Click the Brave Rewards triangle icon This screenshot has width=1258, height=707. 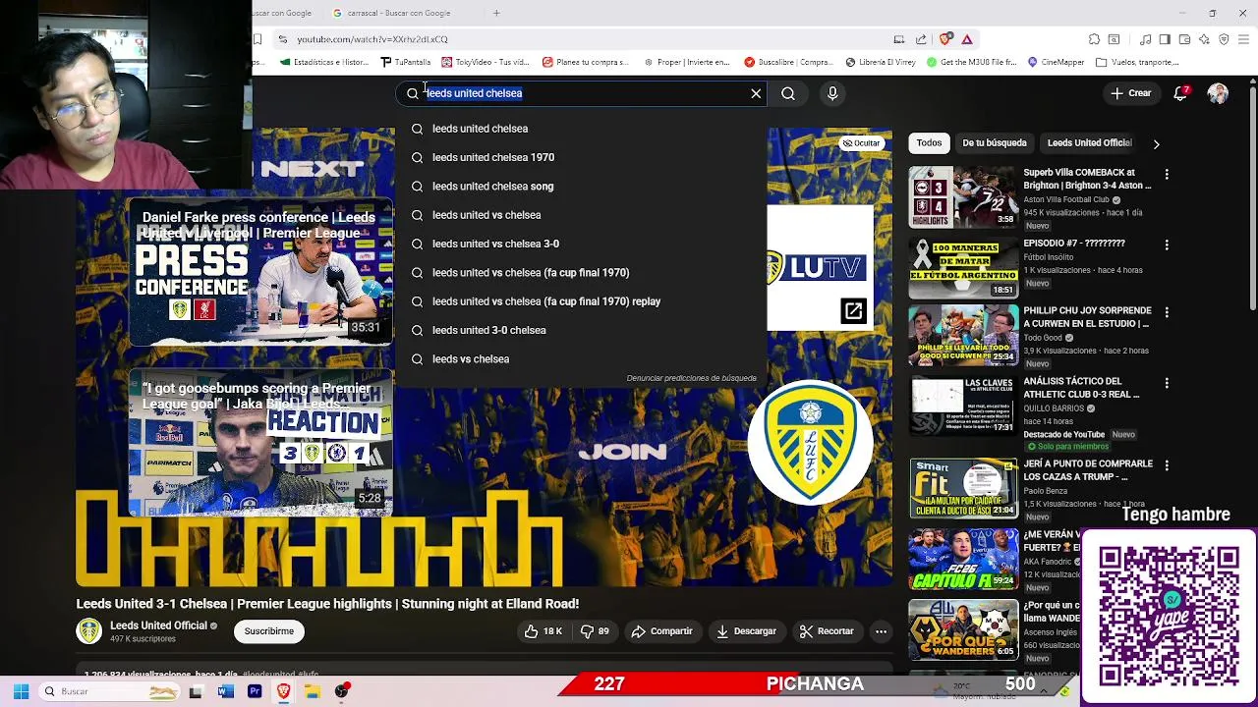[x=967, y=39]
